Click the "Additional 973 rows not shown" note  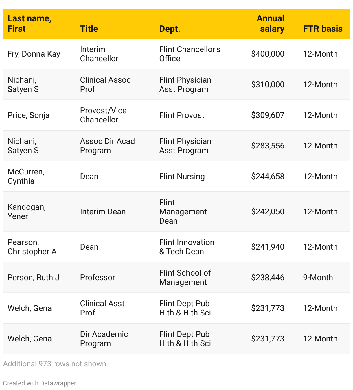tap(55, 364)
